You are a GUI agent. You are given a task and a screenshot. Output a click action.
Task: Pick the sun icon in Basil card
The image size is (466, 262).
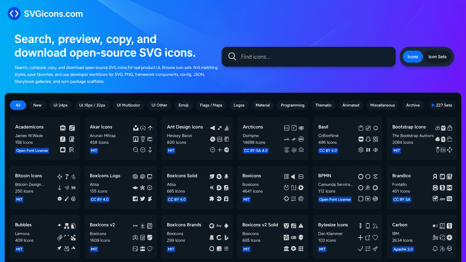point(376,128)
